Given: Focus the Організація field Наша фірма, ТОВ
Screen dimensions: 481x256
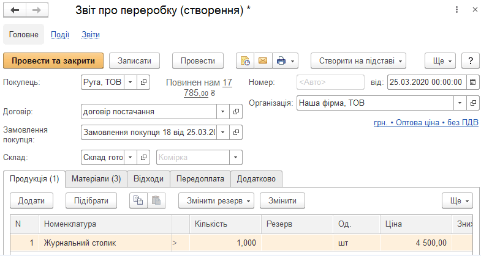Looking at the screenshot, I should coord(375,103).
